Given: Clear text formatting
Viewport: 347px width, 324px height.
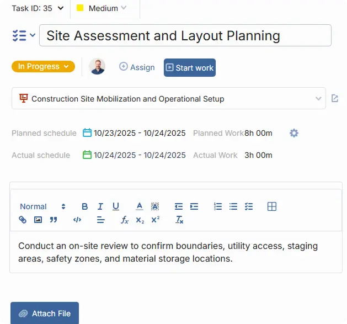Looking at the screenshot, I should tap(179, 220).
